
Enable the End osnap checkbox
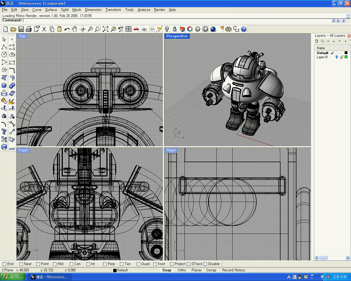(x=4, y=264)
